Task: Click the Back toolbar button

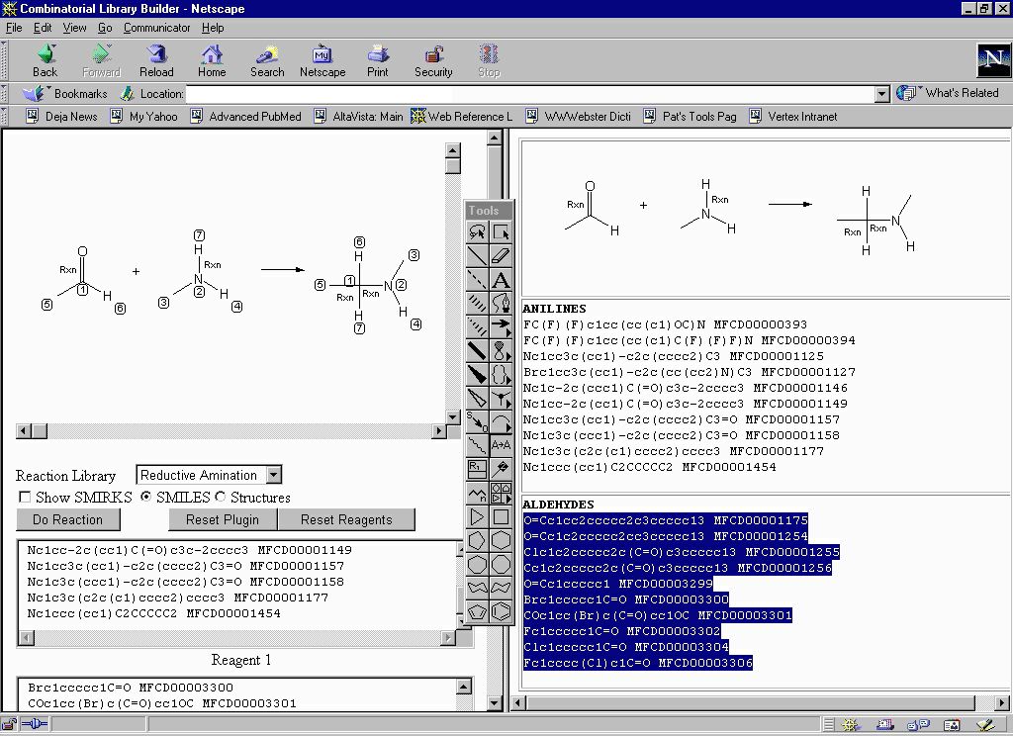Action: click(45, 60)
